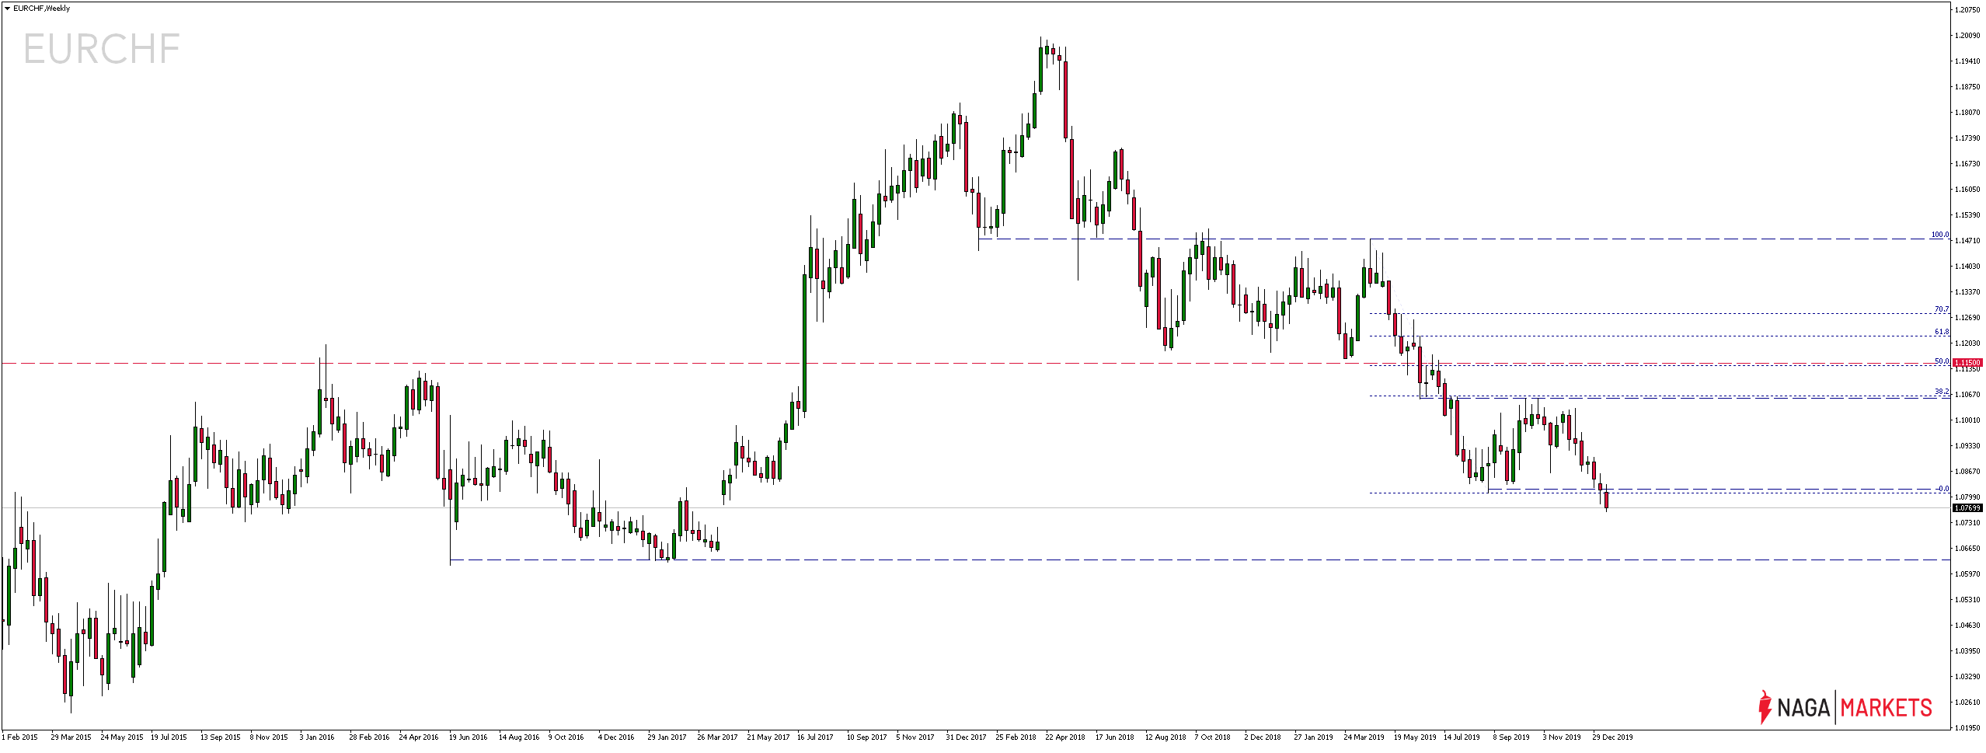1986x753 pixels.
Task: Click the 61.8 Fibonacci level label
Action: [x=1941, y=332]
